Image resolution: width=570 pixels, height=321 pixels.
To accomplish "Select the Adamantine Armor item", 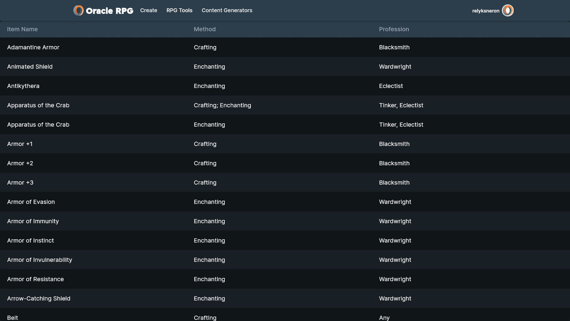I will (33, 47).
